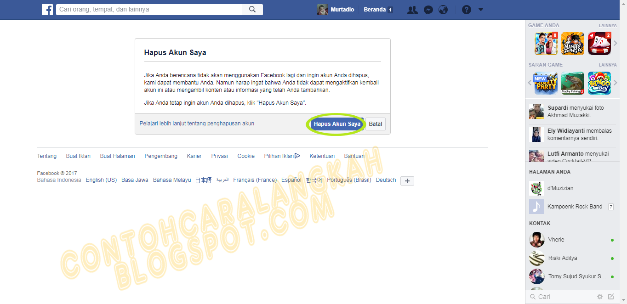Click Lainnya beside Game Anda
The width and height of the screenshot is (627, 304).
608,26
